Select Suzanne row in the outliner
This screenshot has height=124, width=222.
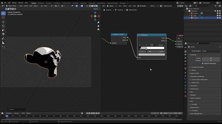pos(203,18)
